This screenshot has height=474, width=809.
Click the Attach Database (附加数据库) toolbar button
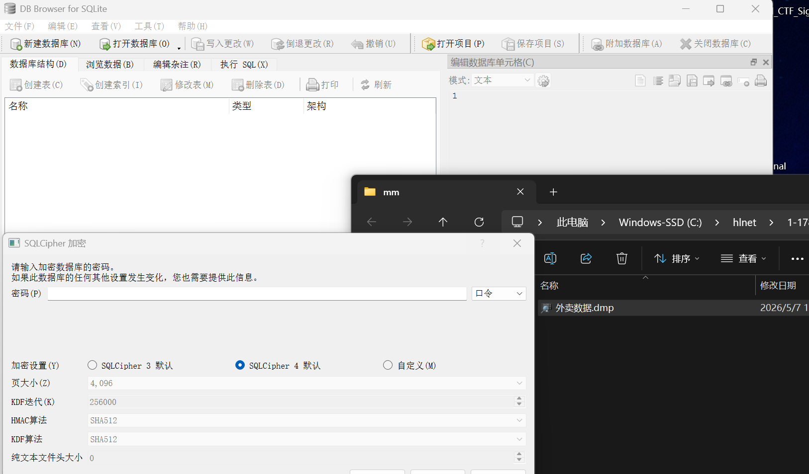(626, 44)
